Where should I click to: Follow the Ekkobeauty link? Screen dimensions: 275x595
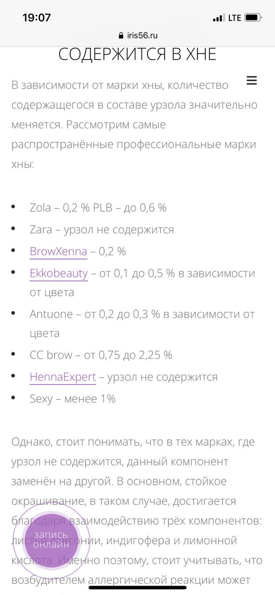(59, 273)
